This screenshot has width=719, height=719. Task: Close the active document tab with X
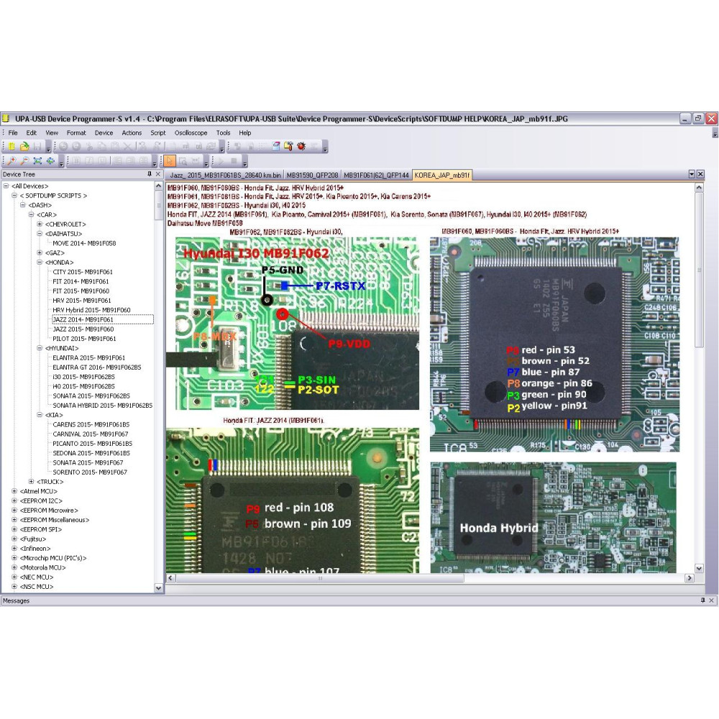point(700,174)
